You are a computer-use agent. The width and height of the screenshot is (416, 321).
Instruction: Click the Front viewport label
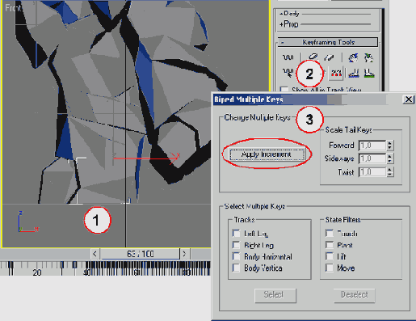pyautogui.click(x=13, y=8)
